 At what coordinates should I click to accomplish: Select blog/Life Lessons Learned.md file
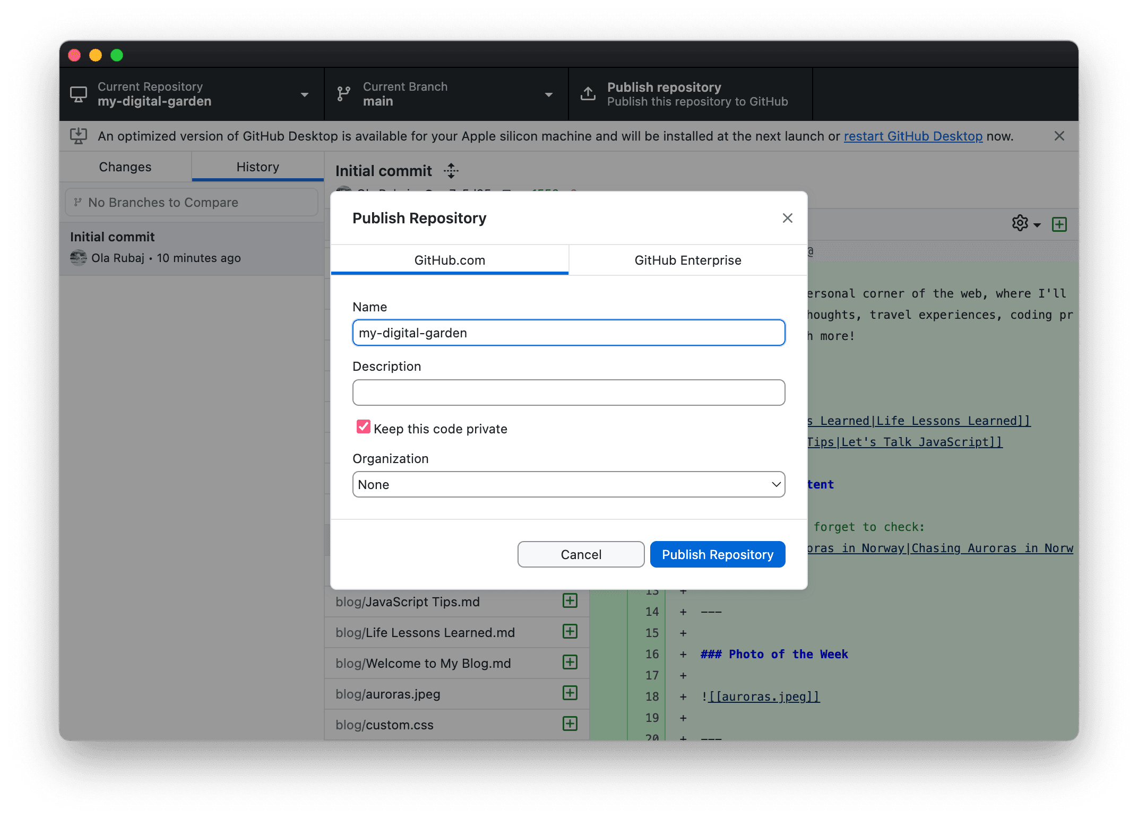[457, 632]
